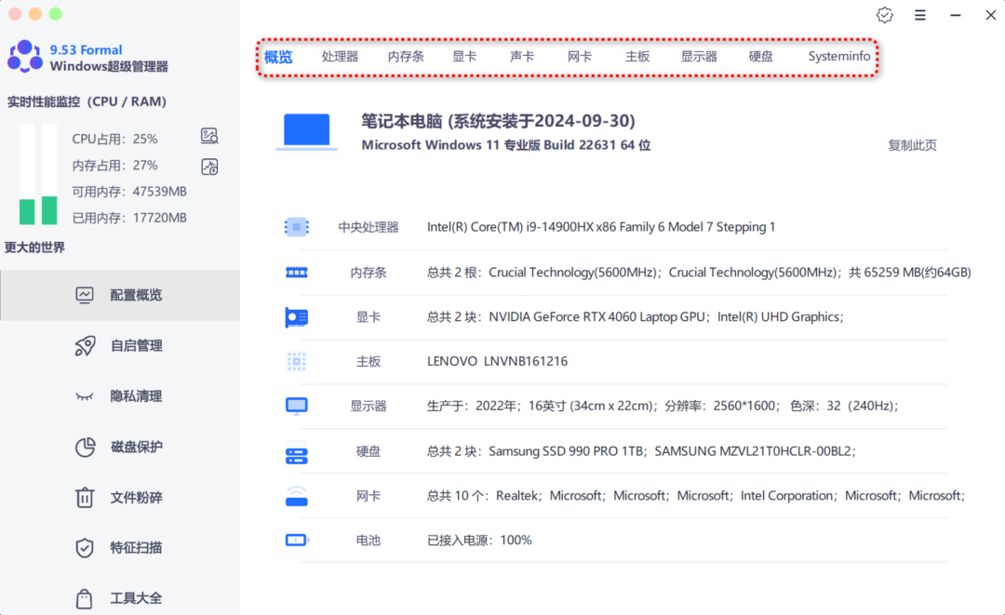Click the Crucial Technology memory description
The image size is (1005, 615).
(699, 273)
